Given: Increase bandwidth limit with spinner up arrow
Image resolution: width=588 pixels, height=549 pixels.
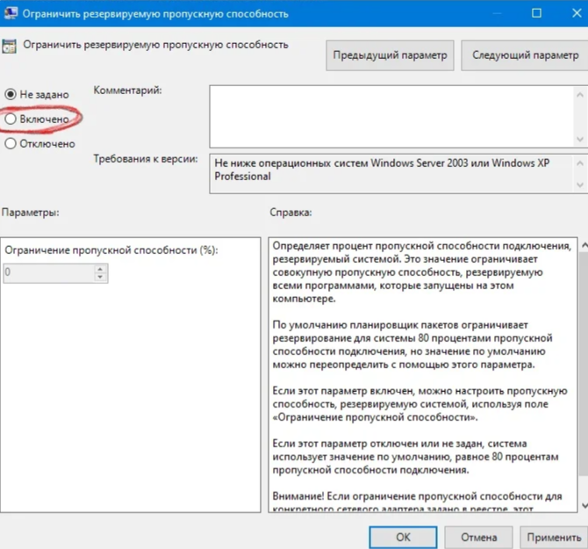Looking at the screenshot, I should 100,269.
